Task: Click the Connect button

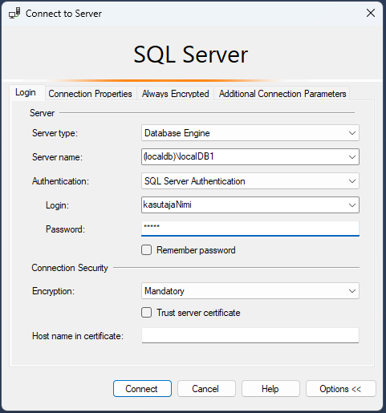Action: pos(142,389)
